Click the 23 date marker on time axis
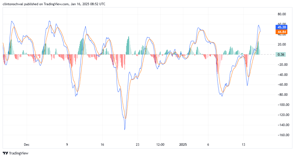The height and width of the screenshot is (158, 295). pyautogui.click(x=138, y=145)
